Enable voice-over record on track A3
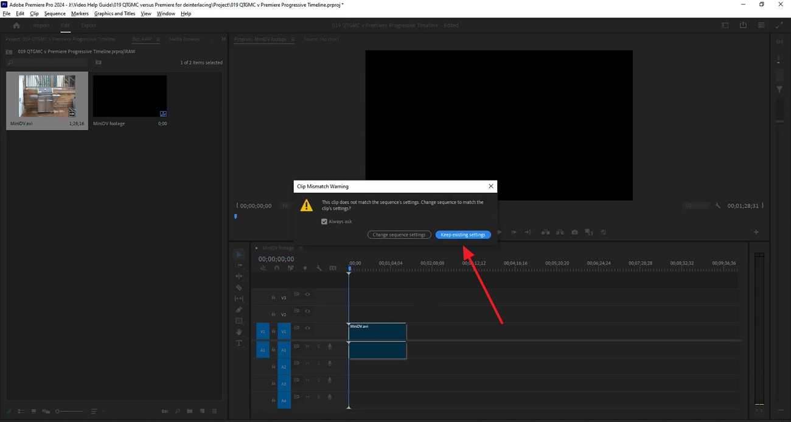Image resolution: width=791 pixels, height=422 pixels. pos(330,381)
